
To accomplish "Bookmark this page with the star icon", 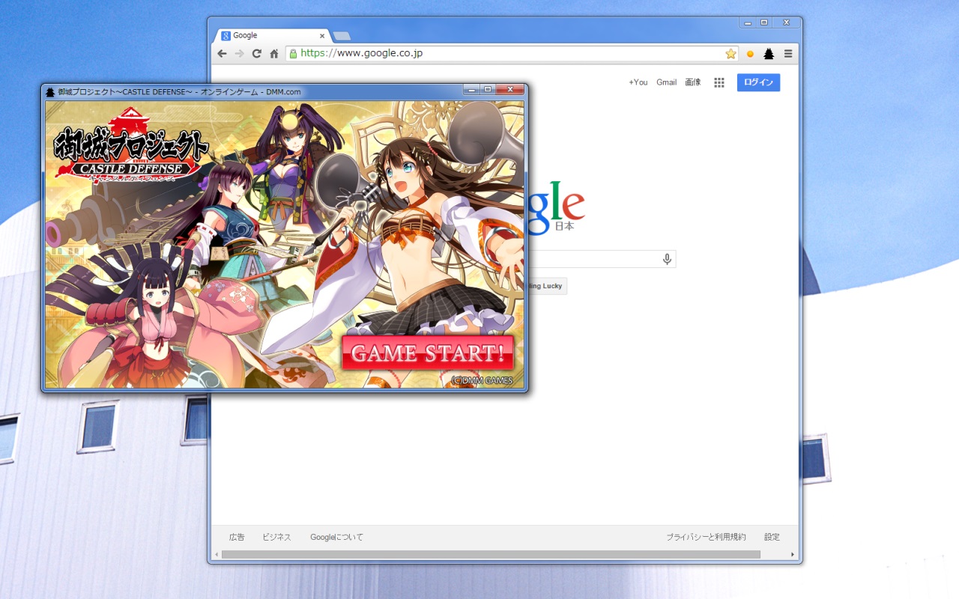I will point(730,54).
